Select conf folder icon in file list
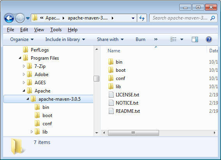This screenshot has width=221, height=160. click(111, 78)
